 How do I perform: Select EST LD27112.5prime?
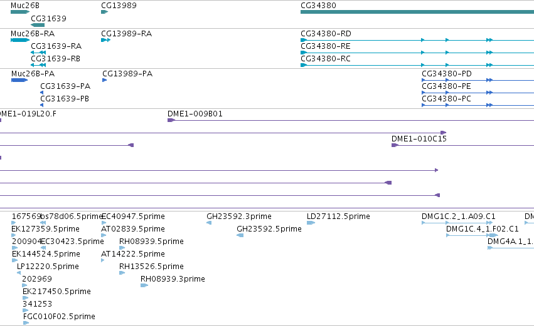(x=311, y=223)
